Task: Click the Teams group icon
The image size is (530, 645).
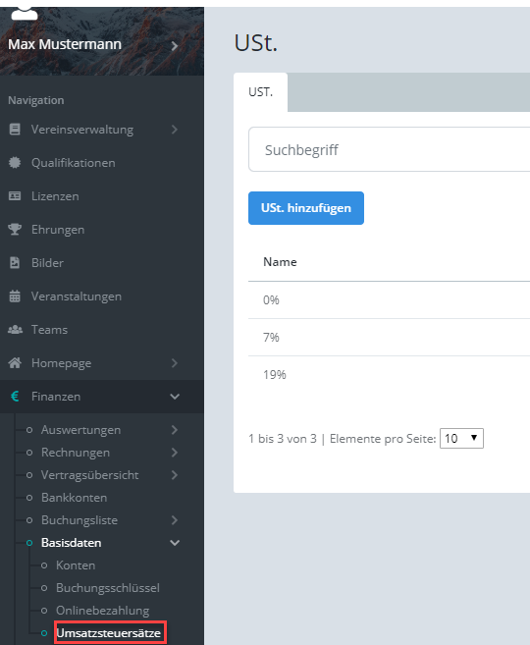Action: pyautogui.click(x=16, y=330)
